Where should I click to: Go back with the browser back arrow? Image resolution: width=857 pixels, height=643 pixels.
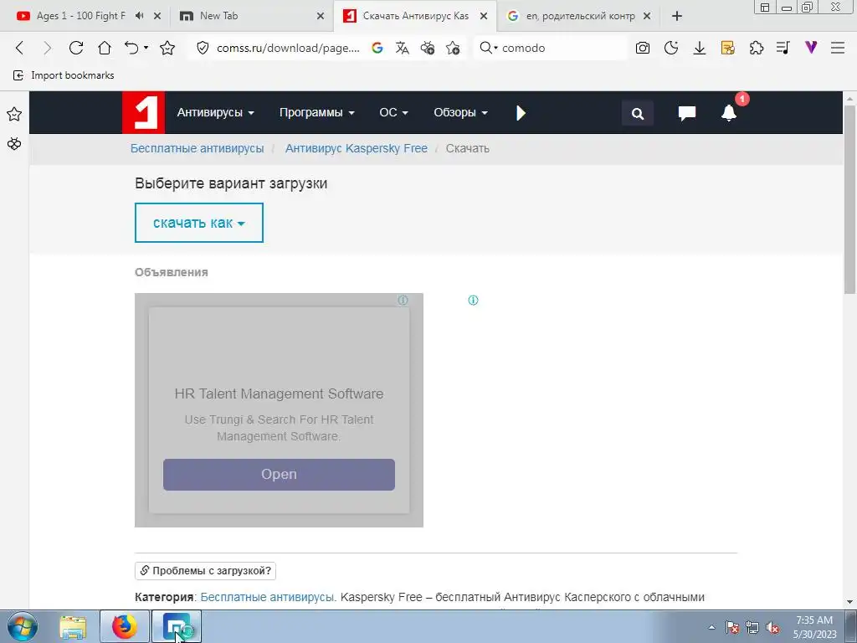coord(20,48)
